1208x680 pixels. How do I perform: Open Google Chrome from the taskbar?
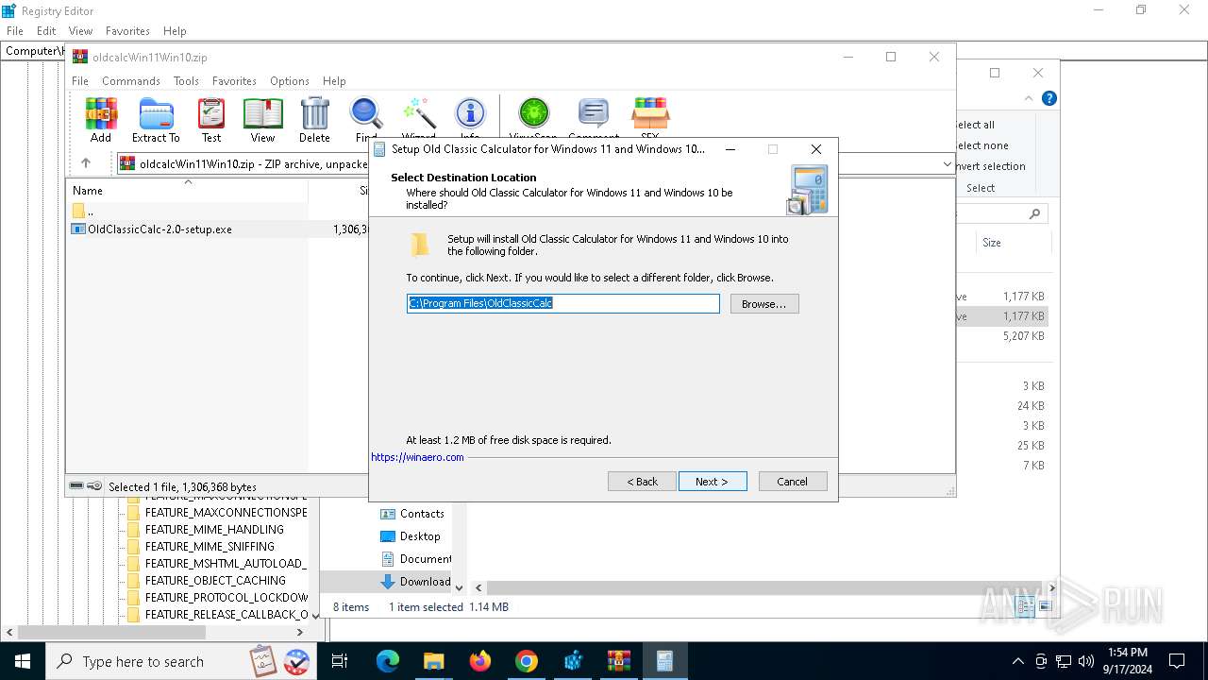pos(527,661)
